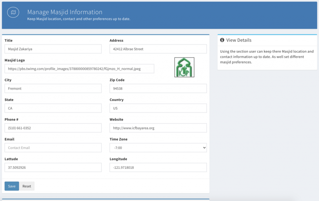
Task: Focus the Latitude input field
Action: click(53, 167)
